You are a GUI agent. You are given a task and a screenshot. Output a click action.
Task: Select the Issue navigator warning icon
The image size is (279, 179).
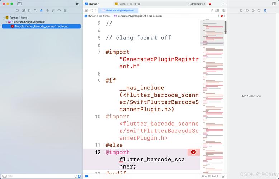tap(41, 11)
